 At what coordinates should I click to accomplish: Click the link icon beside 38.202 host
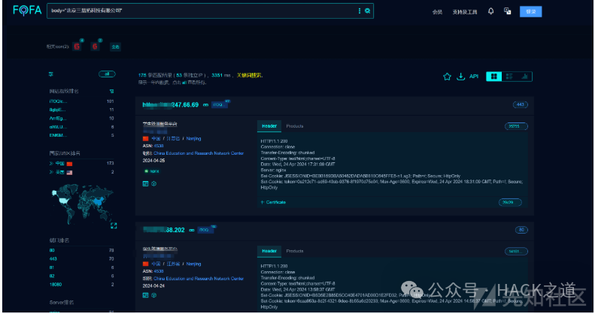pyautogui.click(x=192, y=231)
